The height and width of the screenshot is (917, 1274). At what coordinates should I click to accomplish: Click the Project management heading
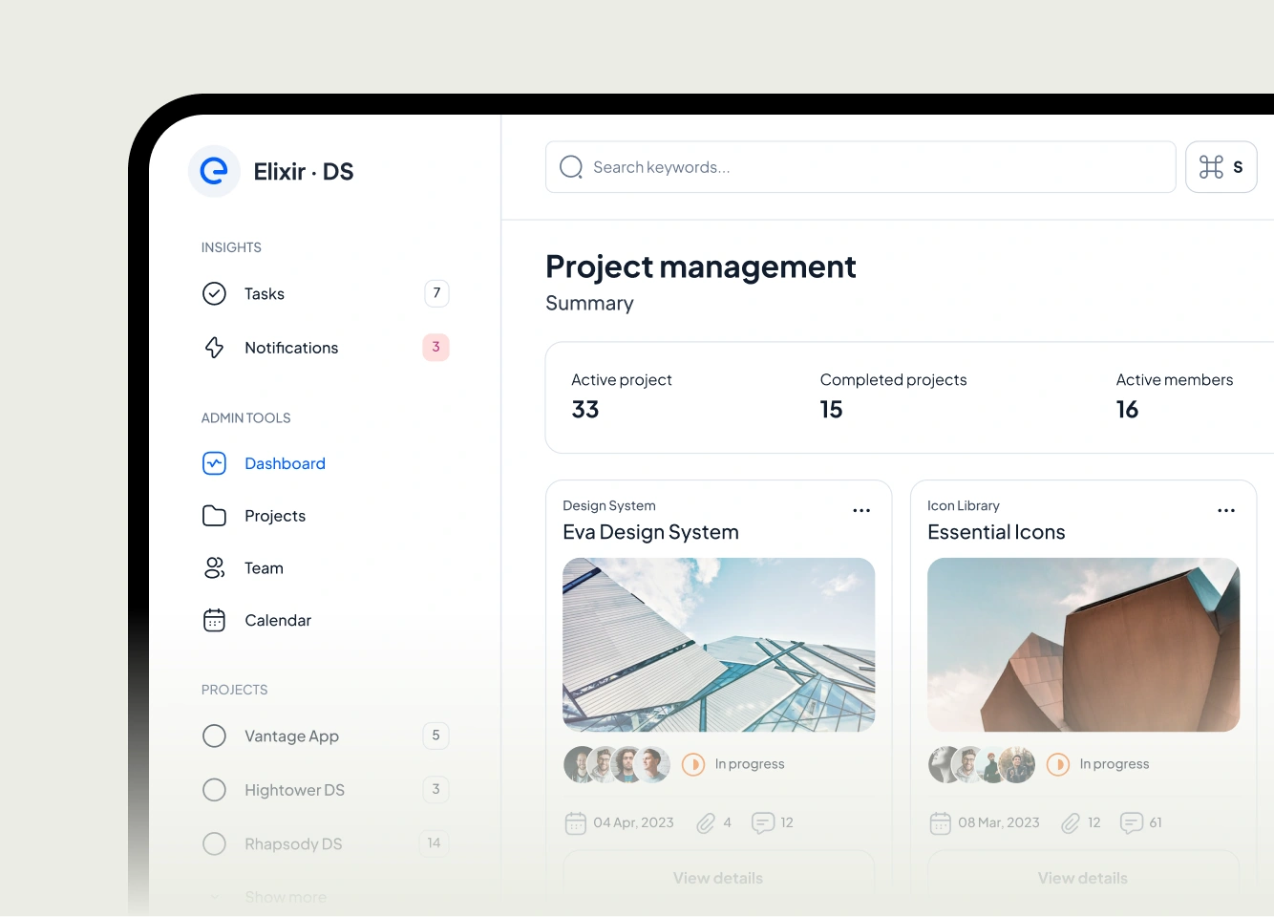click(x=700, y=267)
